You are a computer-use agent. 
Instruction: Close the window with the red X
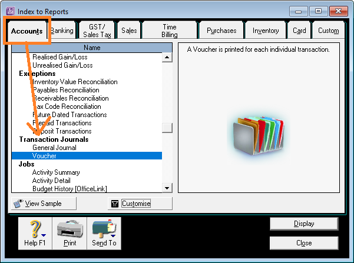point(338,11)
